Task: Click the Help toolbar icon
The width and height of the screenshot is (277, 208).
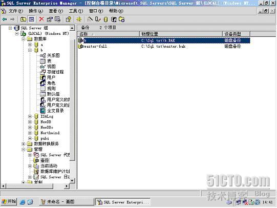Action: [69, 19]
